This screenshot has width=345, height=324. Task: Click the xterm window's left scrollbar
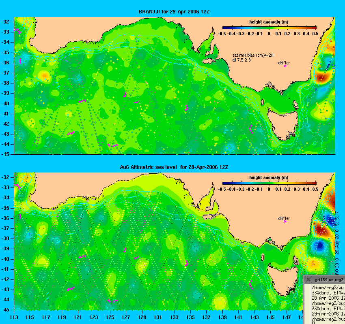307,304
